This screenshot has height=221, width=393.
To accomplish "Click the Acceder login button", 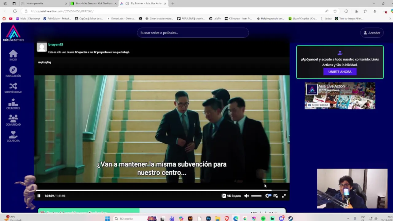I will pyautogui.click(x=372, y=33).
